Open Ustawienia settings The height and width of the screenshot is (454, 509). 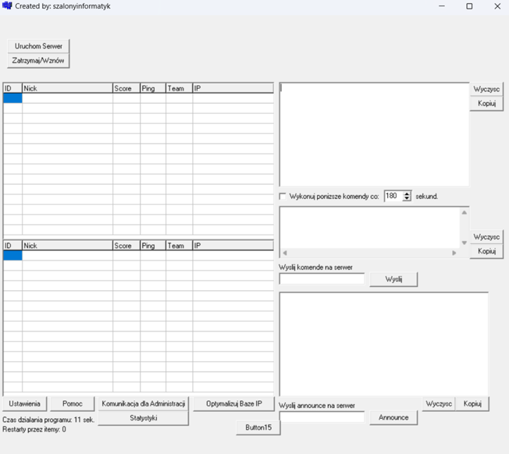pos(25,404)
